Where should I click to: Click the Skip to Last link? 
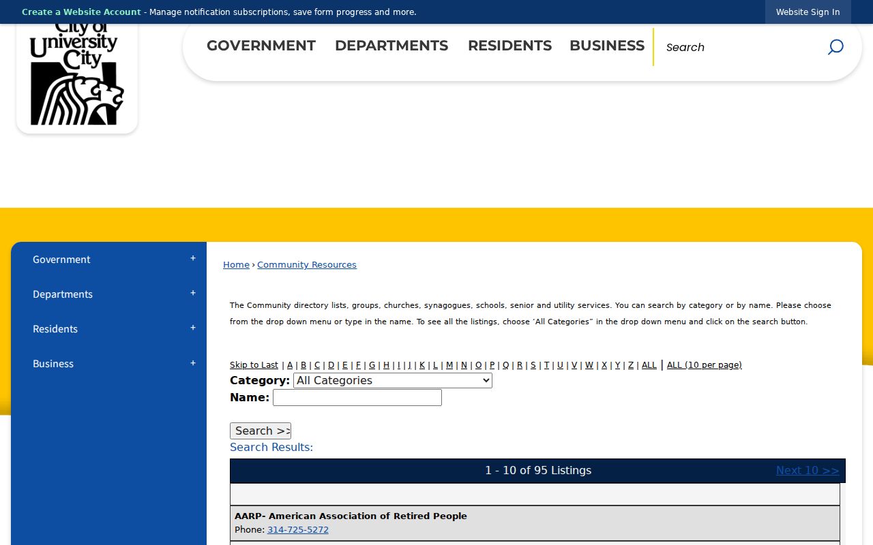[x=254, y=365]
